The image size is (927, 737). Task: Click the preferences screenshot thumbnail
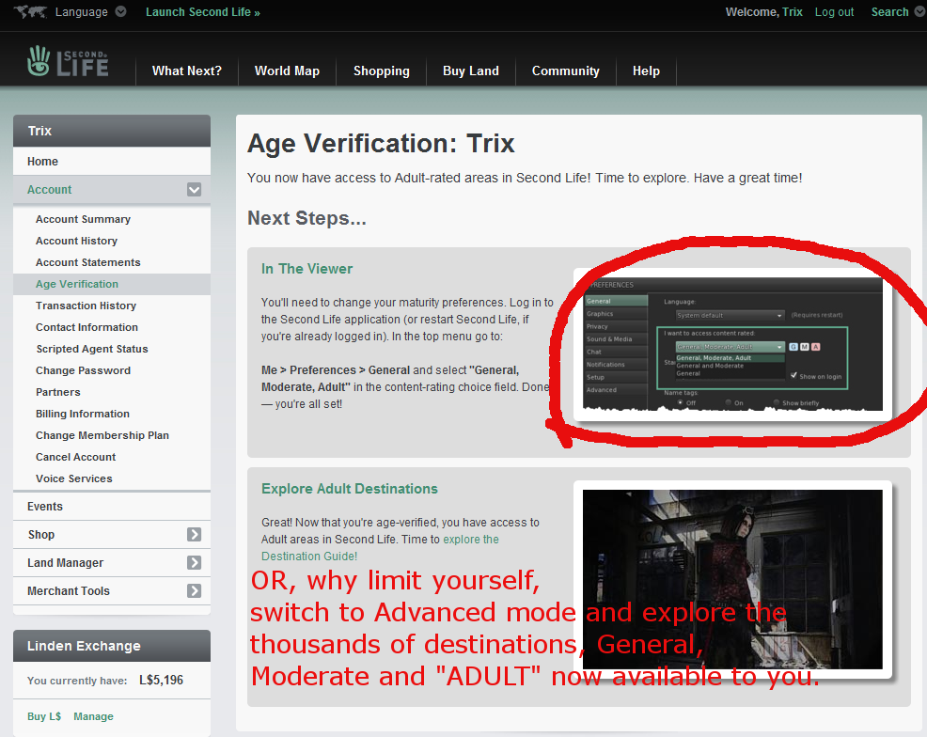[x=732, y=345]
